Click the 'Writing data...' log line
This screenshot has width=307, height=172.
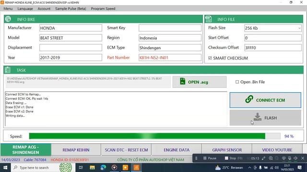click(15, 116)
